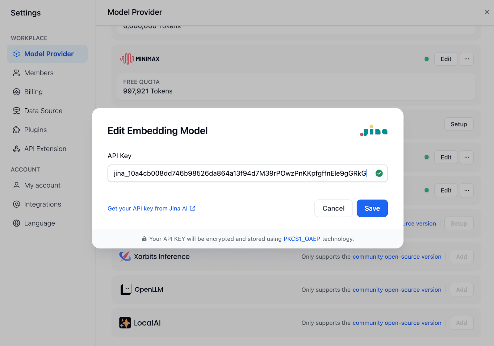This screenshot has width=494, height=346.
Task: Click the Integrations at-sign icon
Action: 16,204
